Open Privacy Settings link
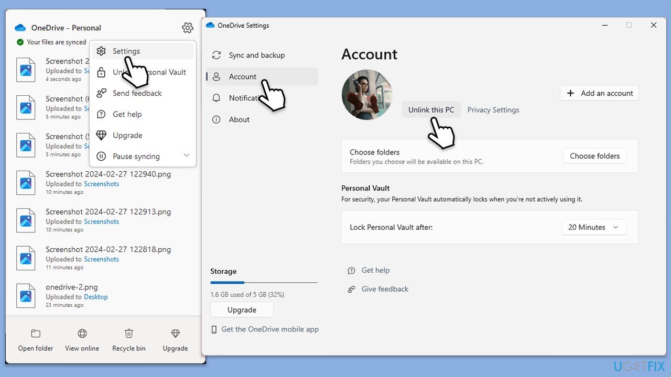 pyautogui.click(x=493, y=110)
